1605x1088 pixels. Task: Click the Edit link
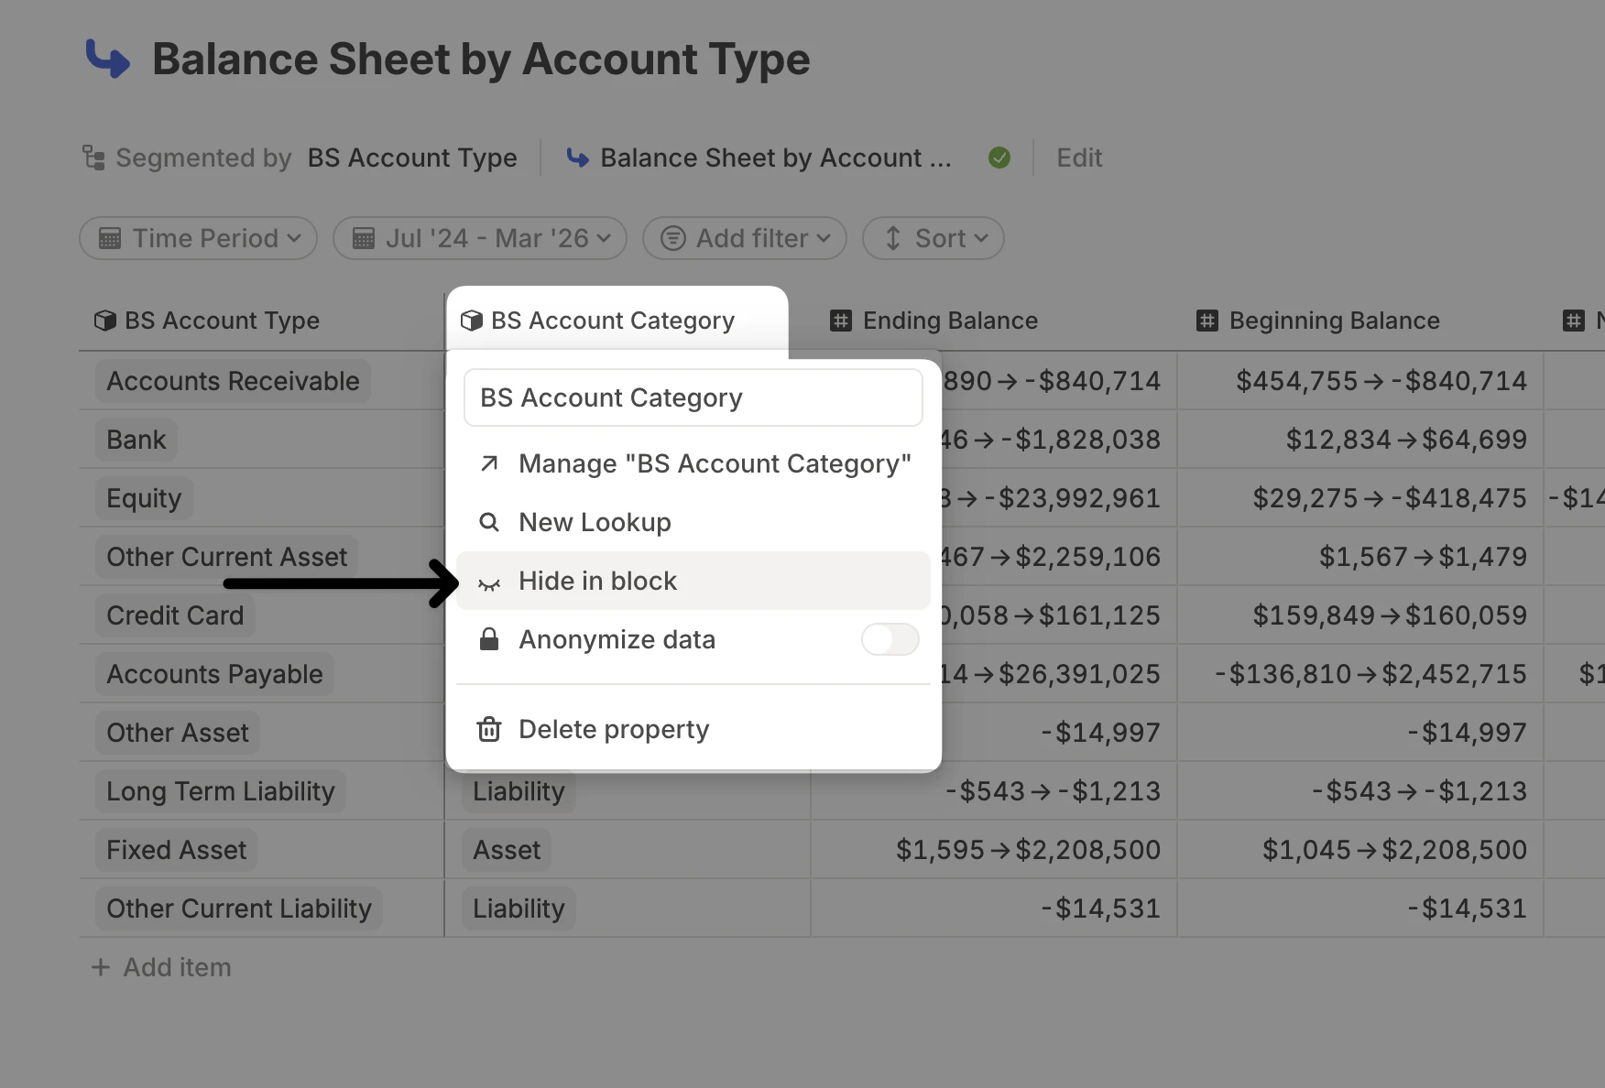click(x=1079, y=158)
